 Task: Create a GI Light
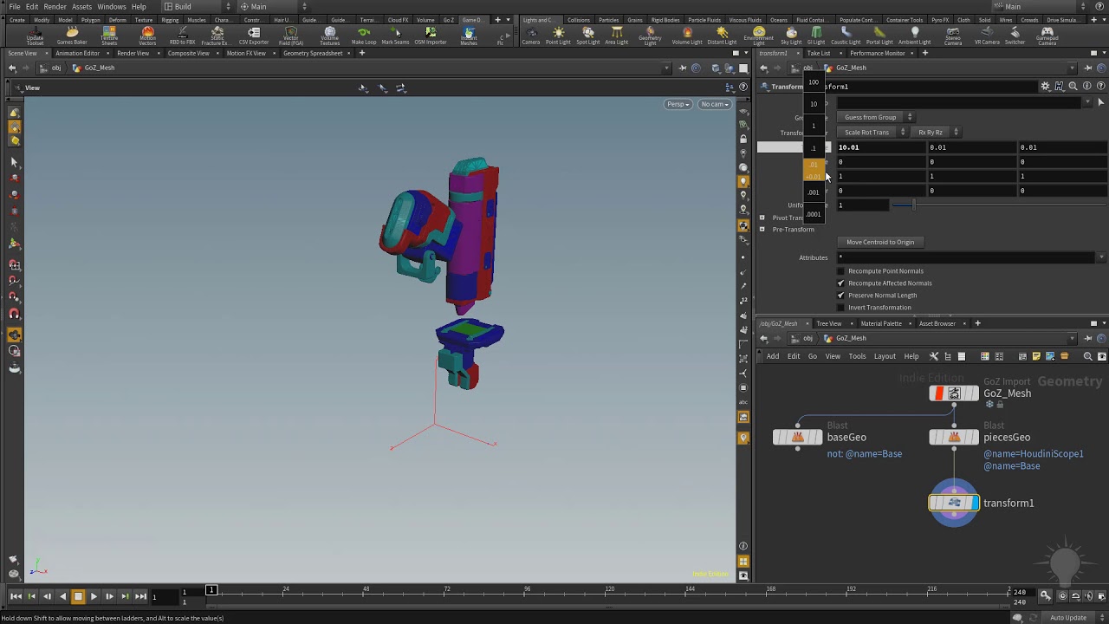tap(816, 36)
